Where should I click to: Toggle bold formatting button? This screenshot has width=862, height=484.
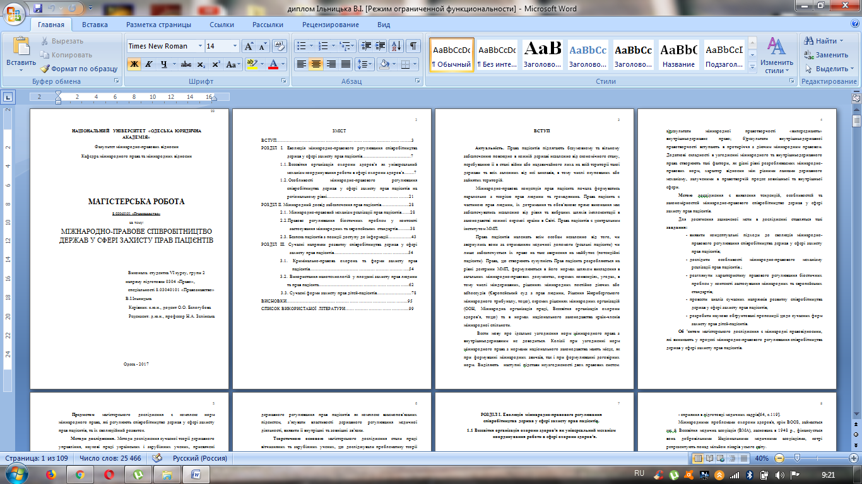click(134, 64)
